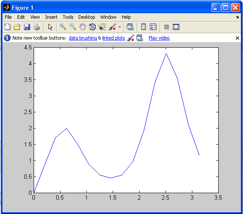Open the Insert menu

click(x=51, y=17)
